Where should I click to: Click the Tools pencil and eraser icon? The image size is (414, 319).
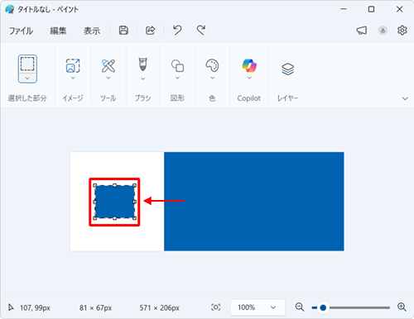click(108, 65)
